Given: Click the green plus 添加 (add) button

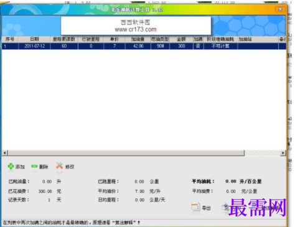Looking at the screenshot, I should point(16,167).
